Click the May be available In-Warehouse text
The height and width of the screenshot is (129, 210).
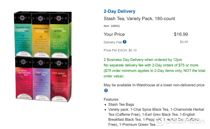point(154,85)
